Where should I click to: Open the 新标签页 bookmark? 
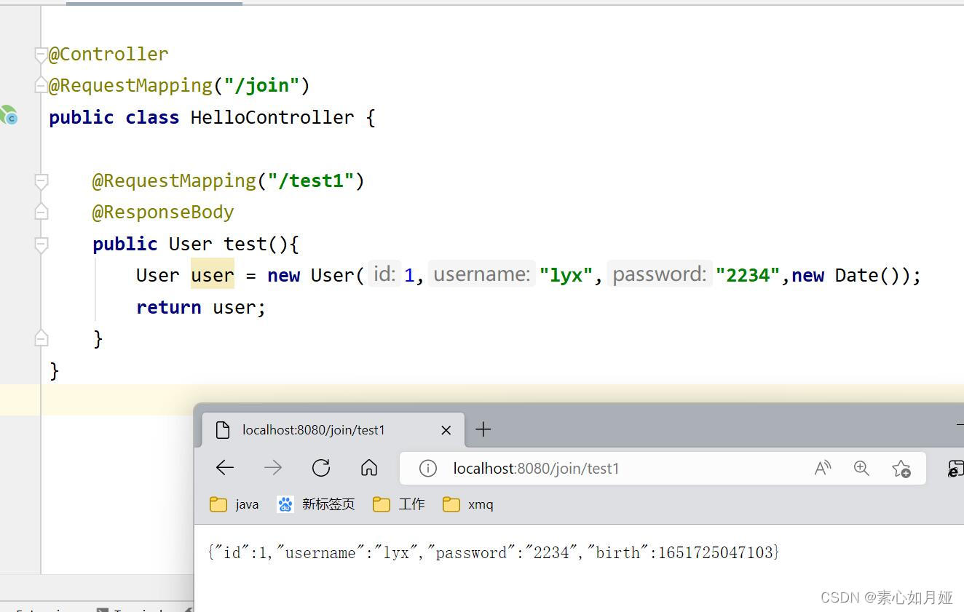point(316,504)
